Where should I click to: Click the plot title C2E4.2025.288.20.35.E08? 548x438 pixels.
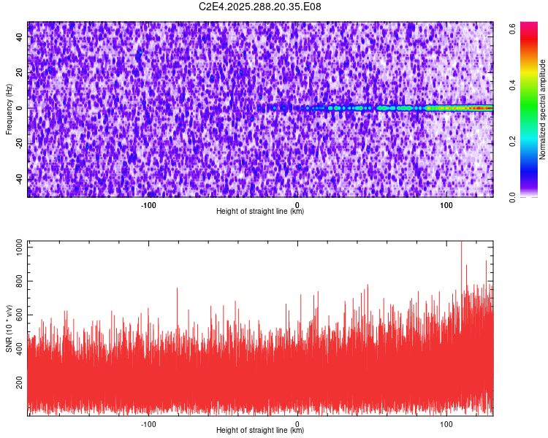coord(260,7)
